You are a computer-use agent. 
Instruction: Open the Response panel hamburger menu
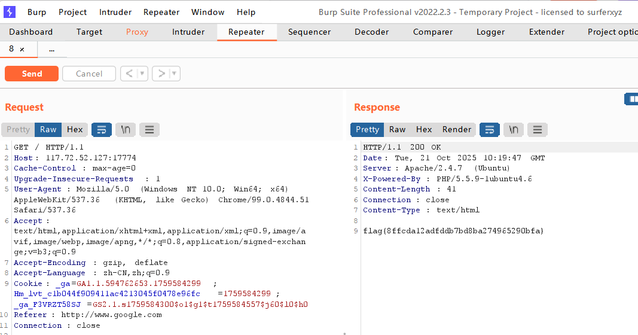pos(538,129)
